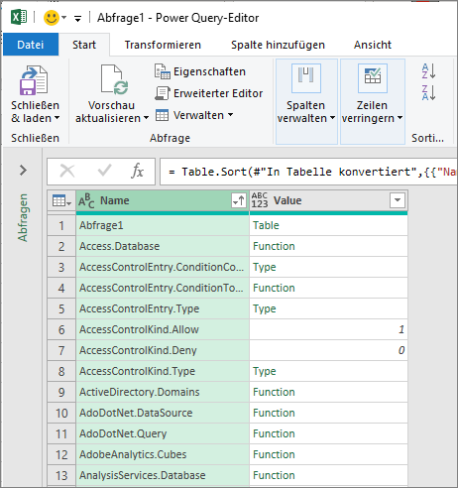Open the quick access toolbar customize arrow
Image resolution: width=458 pixels, height=488 pixels.
(78, 18)
